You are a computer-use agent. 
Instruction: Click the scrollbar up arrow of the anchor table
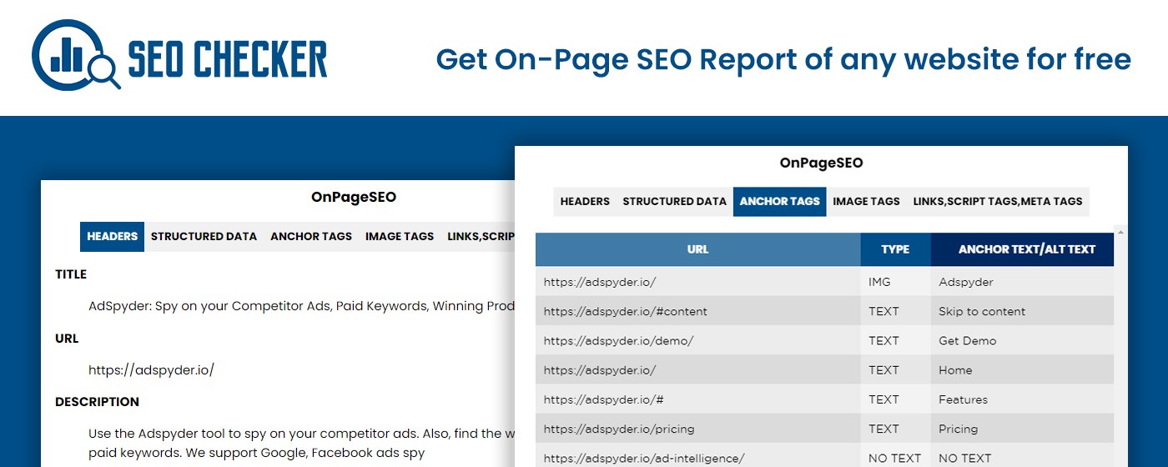point(1120,233)
